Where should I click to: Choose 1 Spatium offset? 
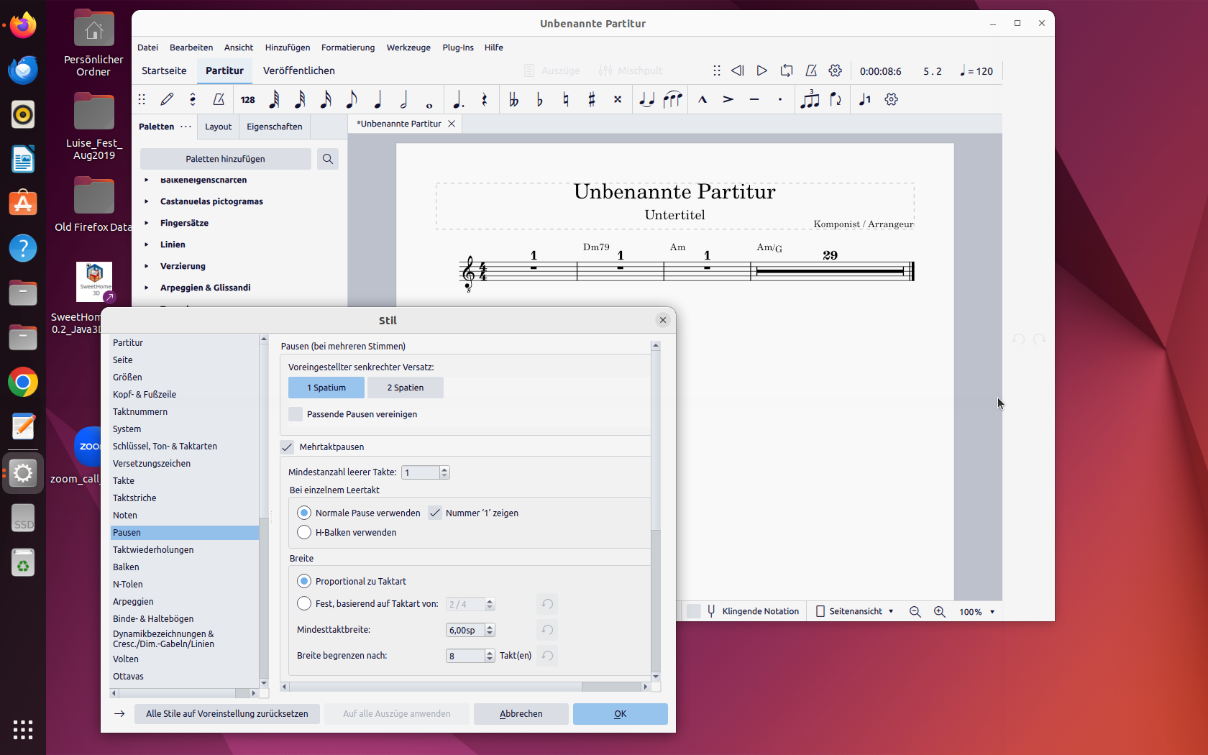[x=326, y=388]
